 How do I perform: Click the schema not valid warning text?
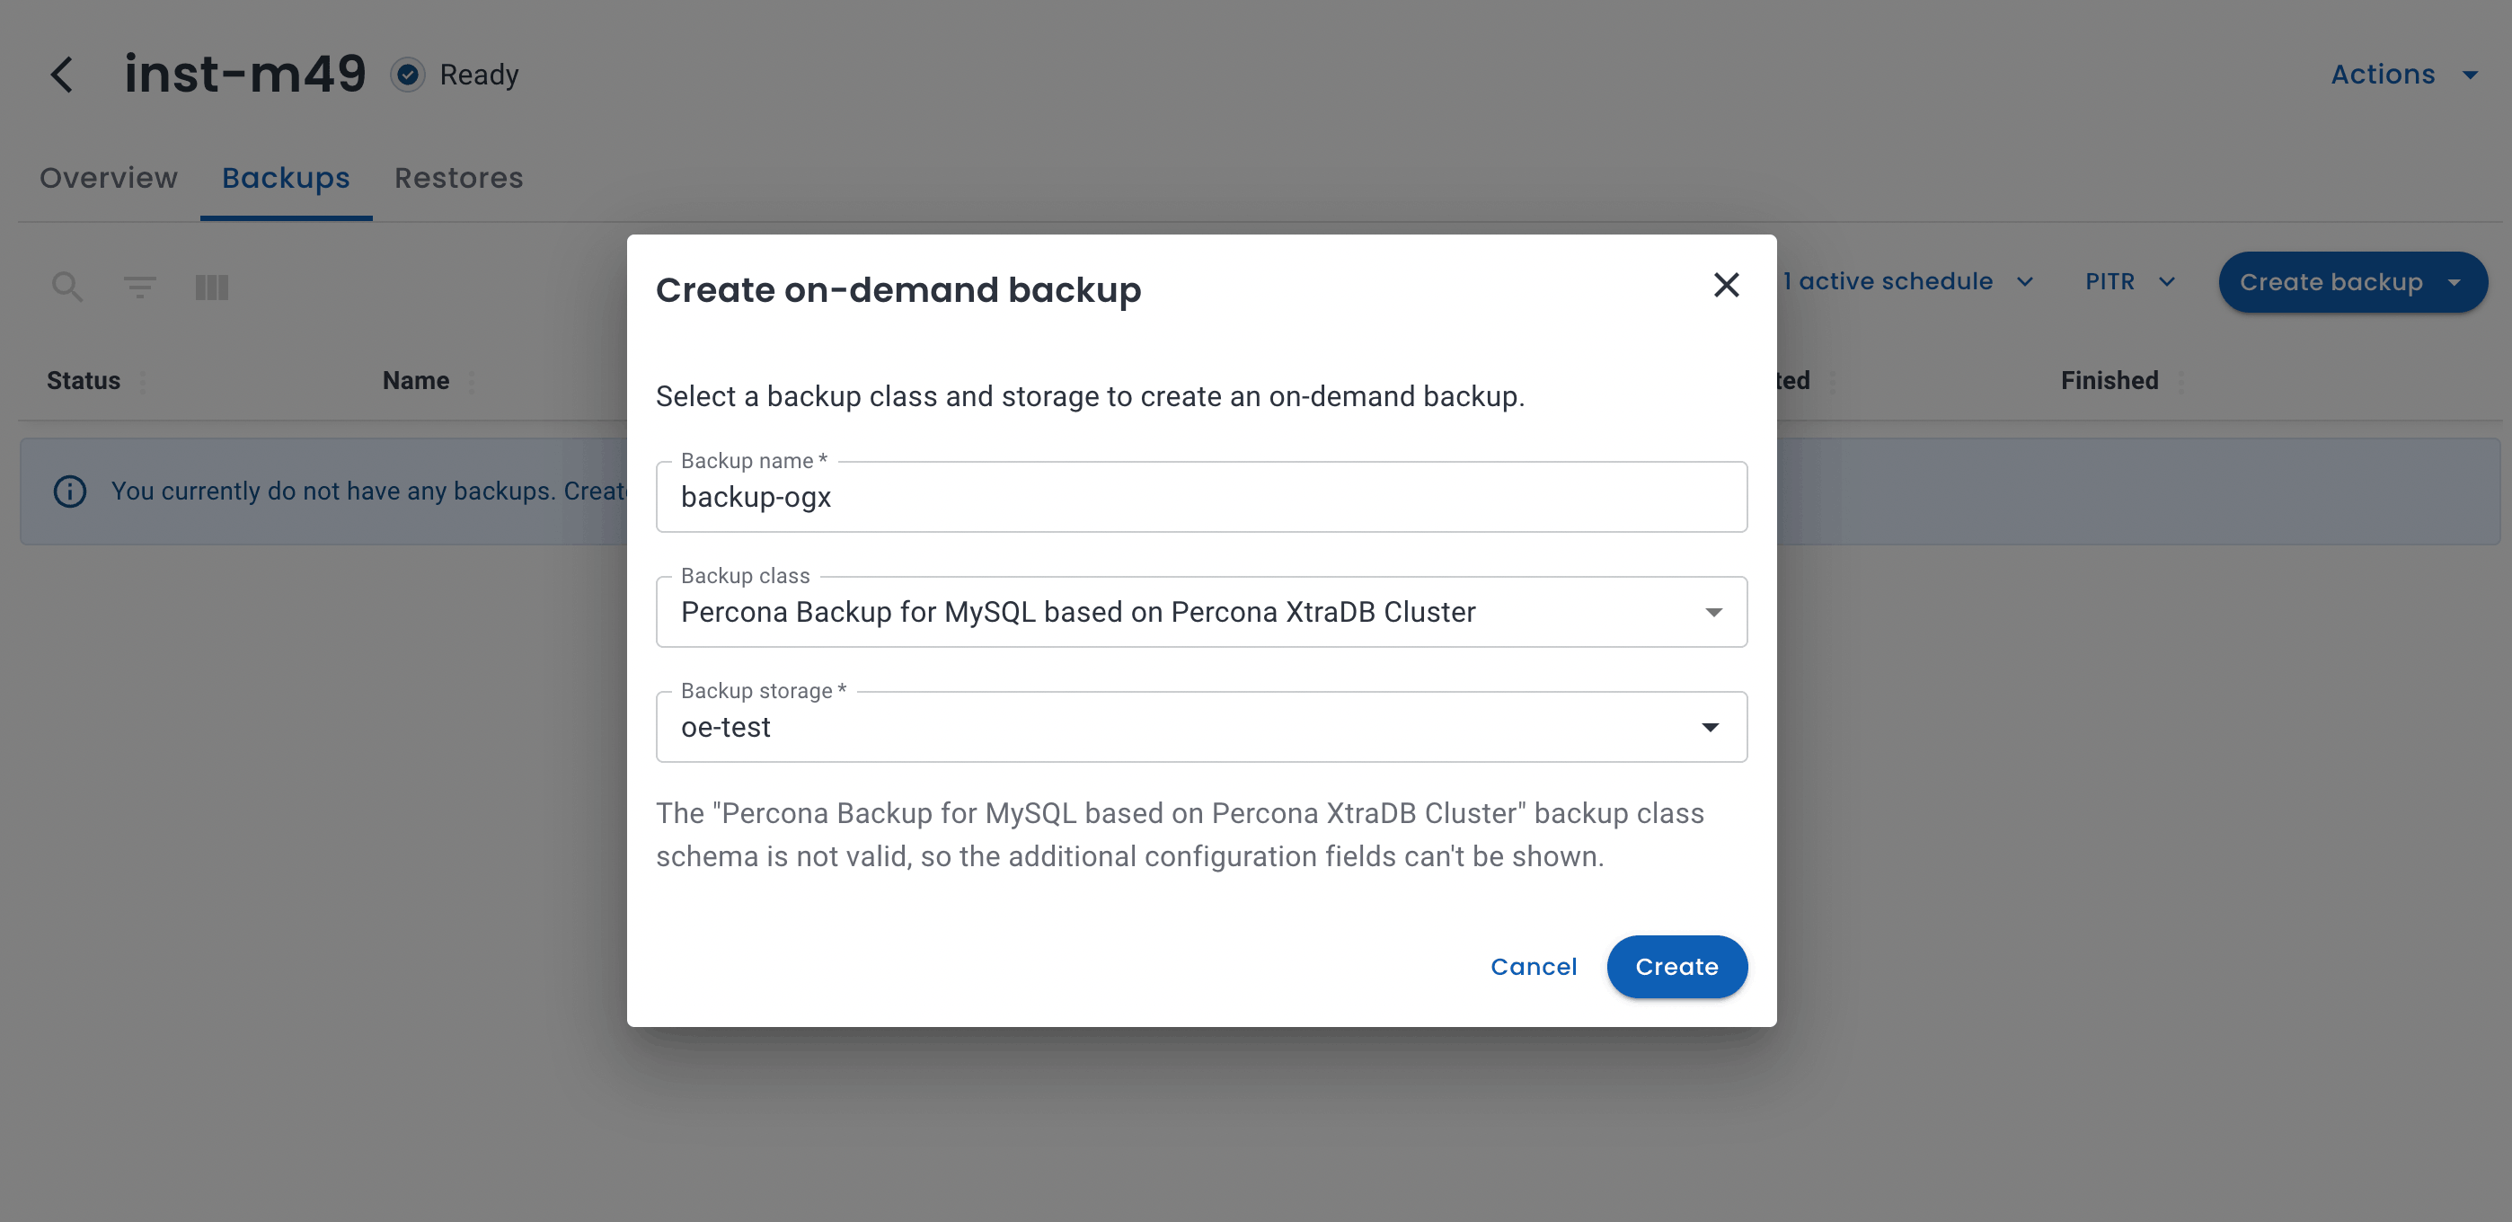tap(1180, 835)
